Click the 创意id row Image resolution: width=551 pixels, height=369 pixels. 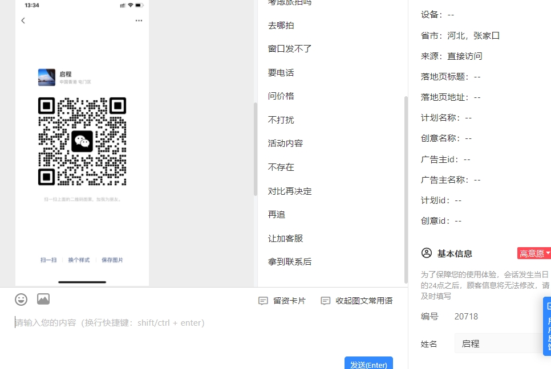tap(441, 220)
